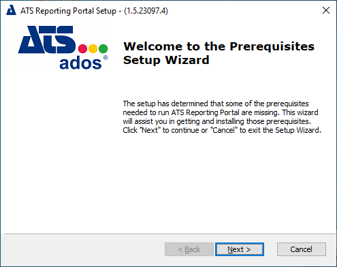Click 'ATS Reporting Portal Setup' title text
Screen dimensions: 337x267
[x=68, y=11]
